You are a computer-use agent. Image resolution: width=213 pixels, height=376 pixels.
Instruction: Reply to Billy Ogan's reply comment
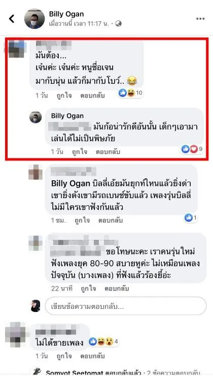point(108,152)
